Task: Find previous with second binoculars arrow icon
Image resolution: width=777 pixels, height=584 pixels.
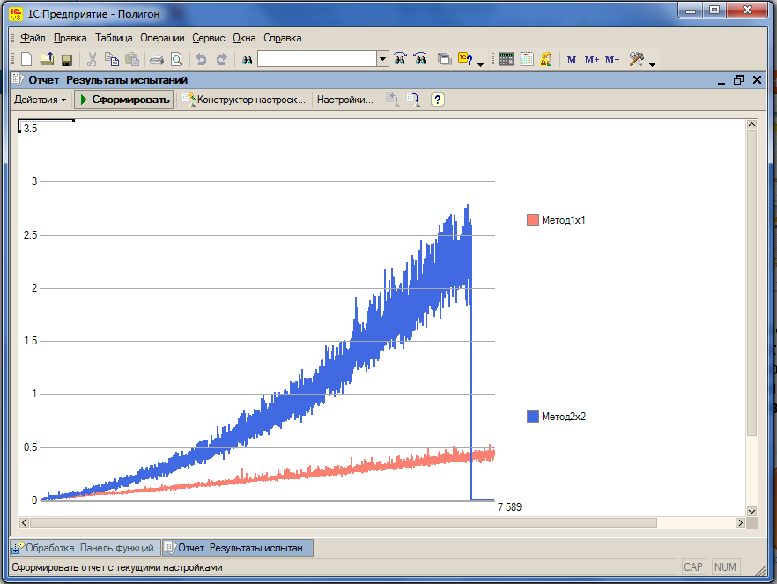Action: point(420,59)
